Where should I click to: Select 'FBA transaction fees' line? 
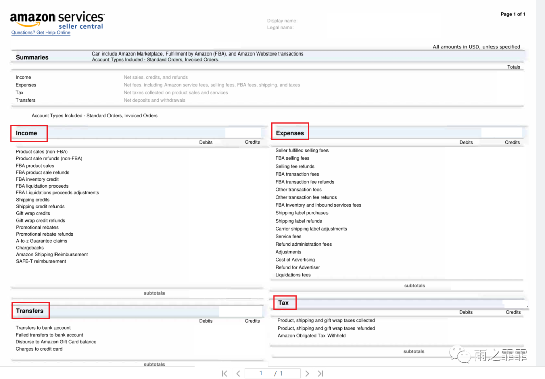[297, 174]
